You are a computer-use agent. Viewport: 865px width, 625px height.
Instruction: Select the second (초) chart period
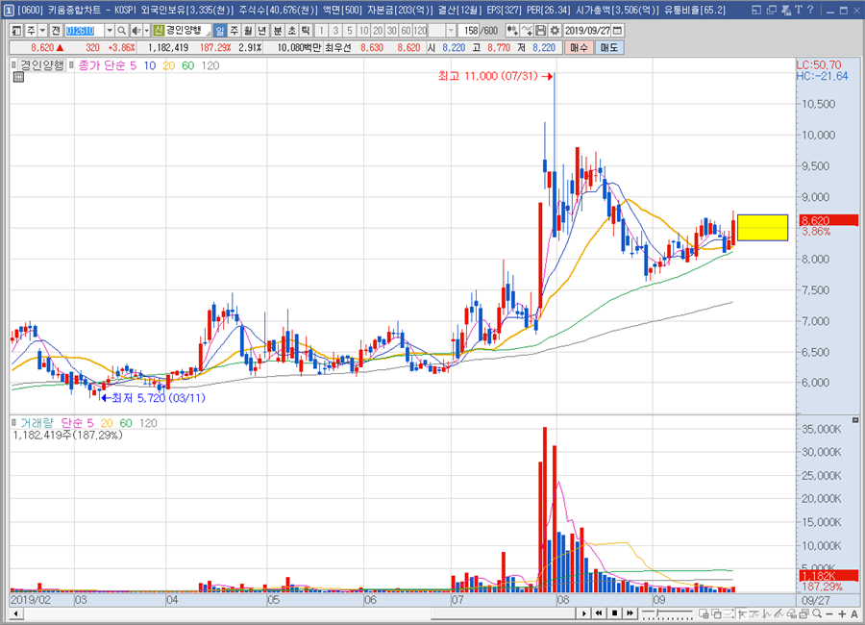click(x=292, y=31)
